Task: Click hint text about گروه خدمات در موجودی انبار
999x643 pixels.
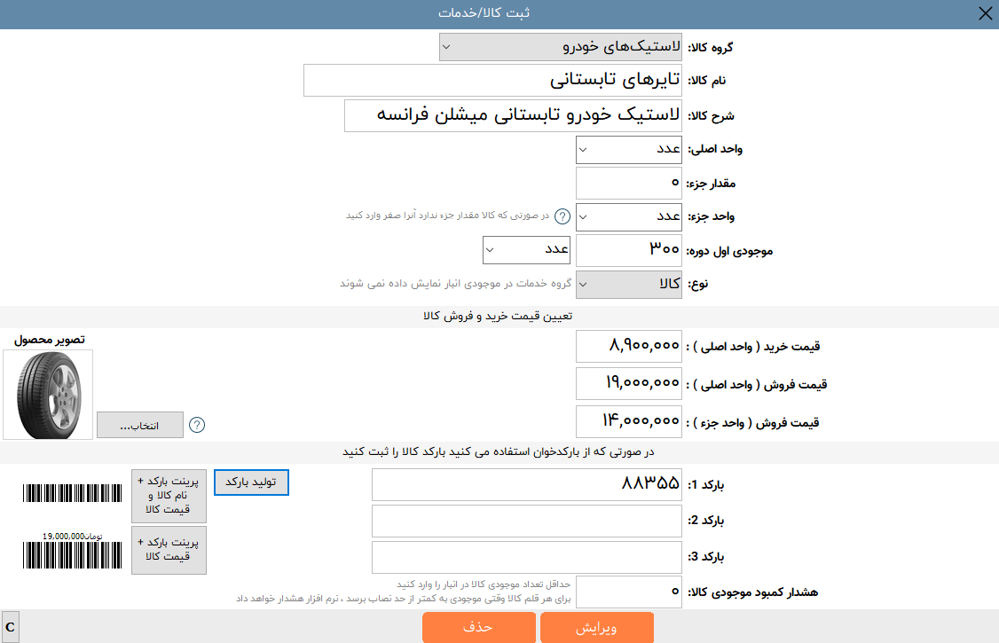Action: click(x=455, y=283)
